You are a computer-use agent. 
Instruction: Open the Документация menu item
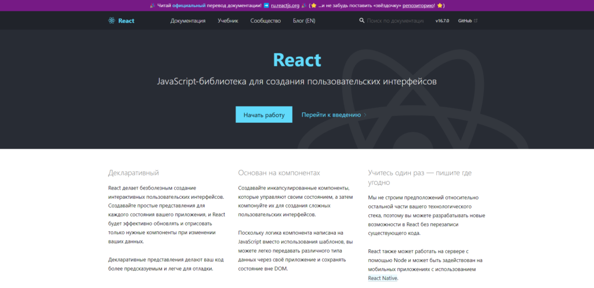click(x=188, y=21)
